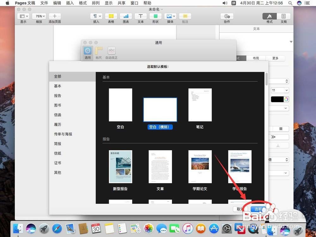Screen dimensions: 316x237
Task: Open the 插入 paragraph insert dropdown
Action: (96, 16)
